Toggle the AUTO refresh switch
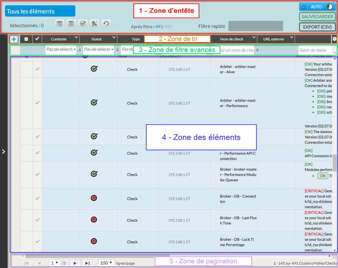 317,7
